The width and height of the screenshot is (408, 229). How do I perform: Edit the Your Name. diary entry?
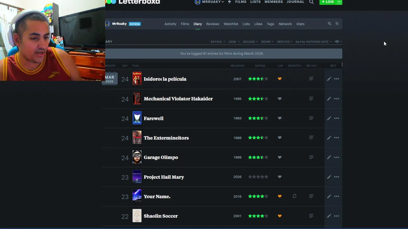click(x=329, y=197)
